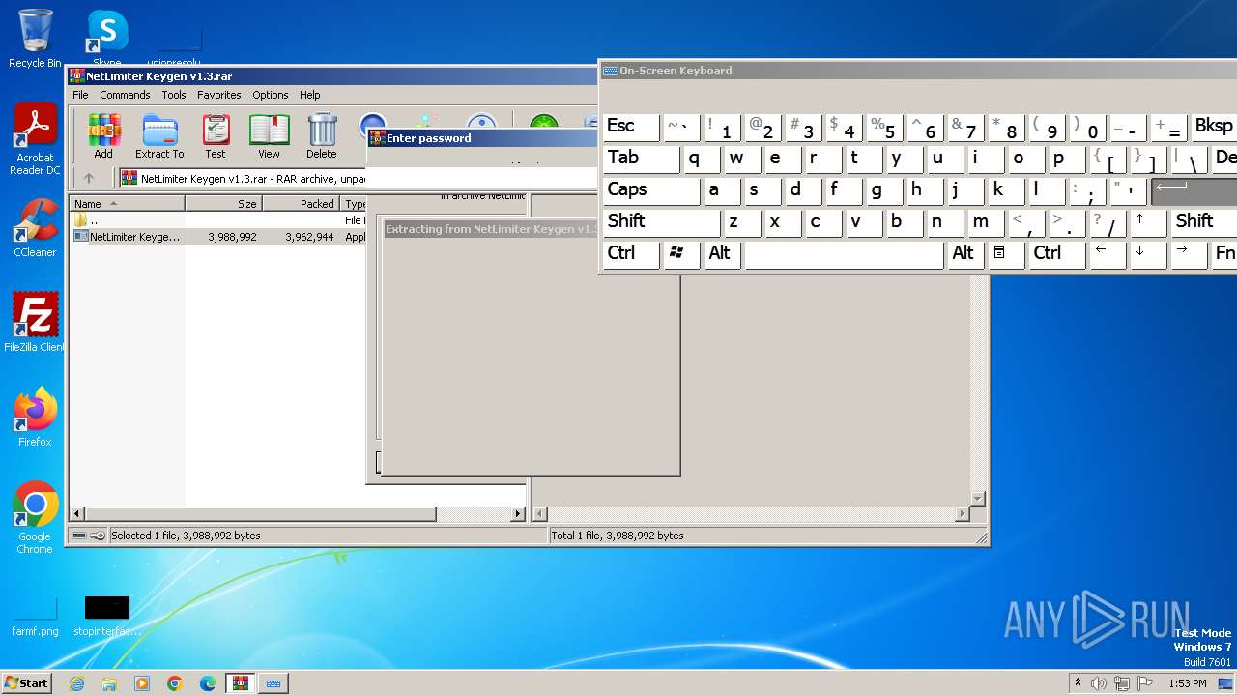The height and width of the screenshot is (696, 1237).
Task: Switch to On-Screen Keyboard taskbar button
Action: [x=273, y=683]
